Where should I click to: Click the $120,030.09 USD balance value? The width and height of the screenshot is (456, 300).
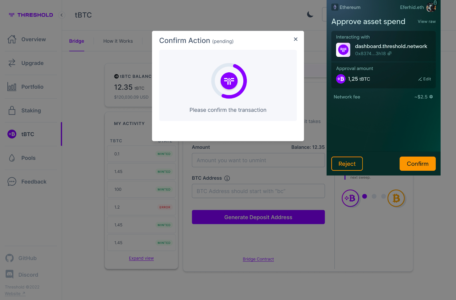point(131,97)
